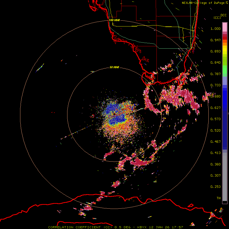Select the 0.520 value on the color scale
229x229 pixels.
point(216,131)
